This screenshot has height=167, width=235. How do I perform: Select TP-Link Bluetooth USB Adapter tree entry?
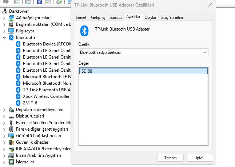[47, 90]
